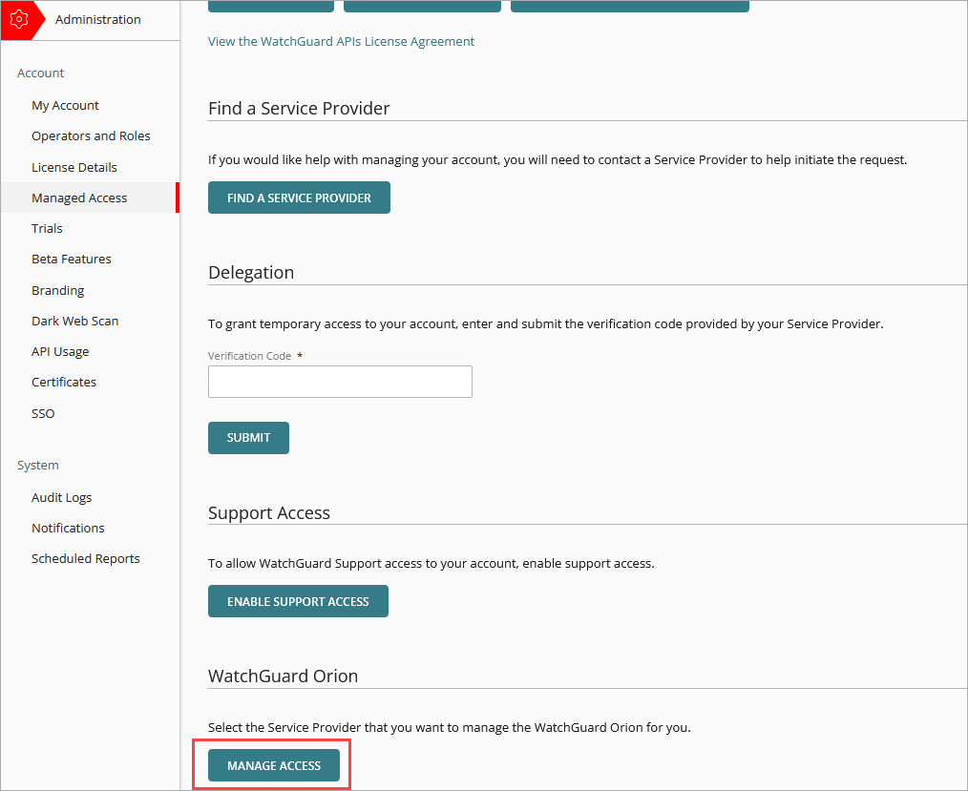Go to Operators and Roles
This screenshot has width=968, height=791.
[x=91, y=135]
